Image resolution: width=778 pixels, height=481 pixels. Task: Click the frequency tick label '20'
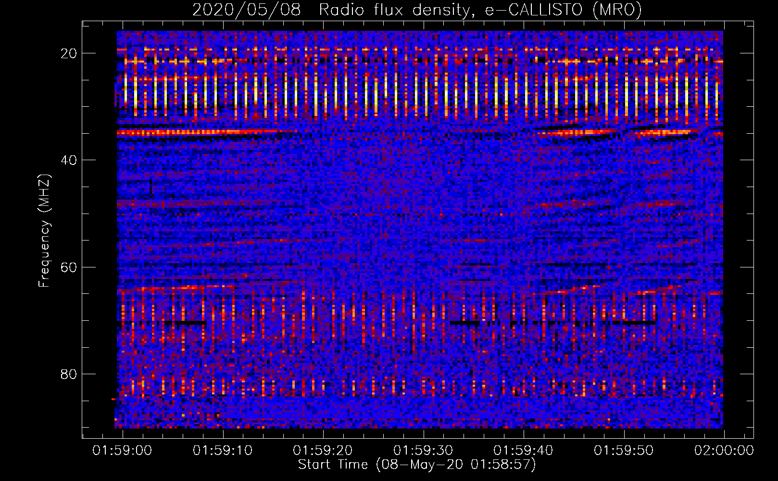[69, 53]
